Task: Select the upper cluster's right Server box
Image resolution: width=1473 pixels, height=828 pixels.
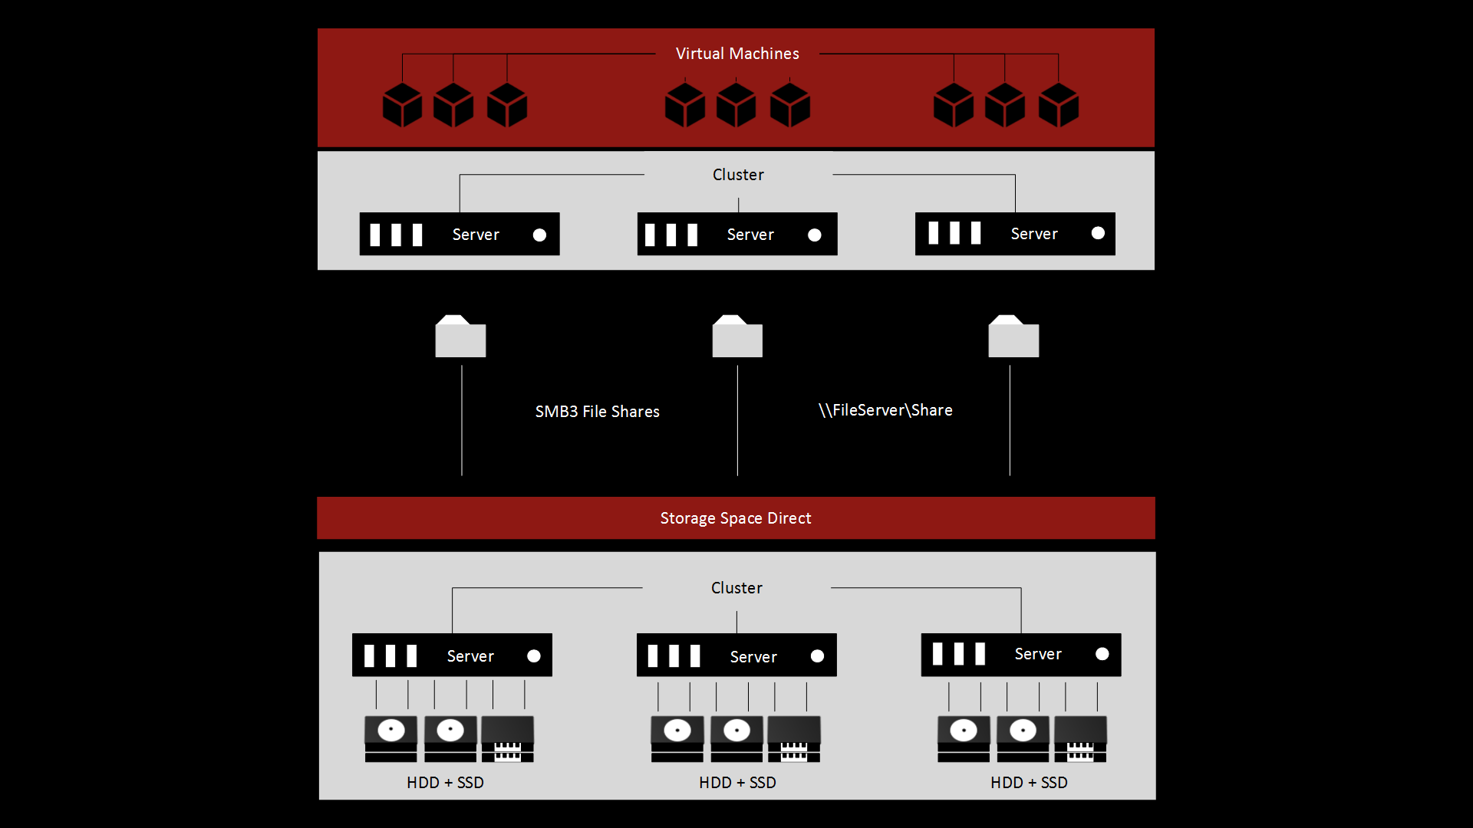Action: 1015,234
